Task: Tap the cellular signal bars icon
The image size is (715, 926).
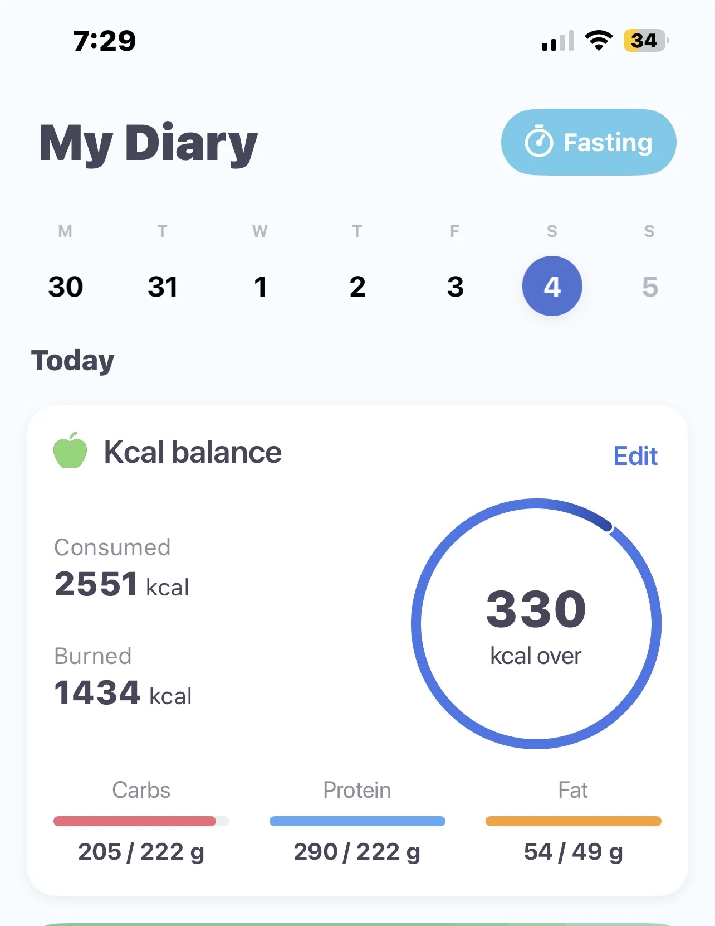Action: (x=557, y=42)
